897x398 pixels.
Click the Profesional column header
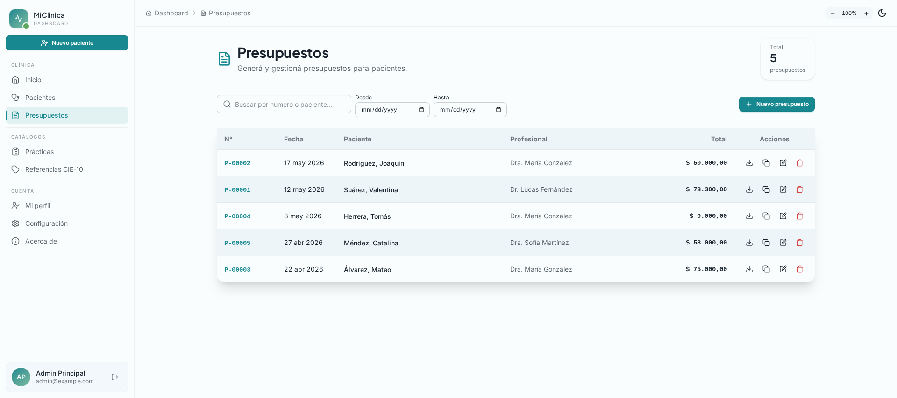tap(529, 139)
